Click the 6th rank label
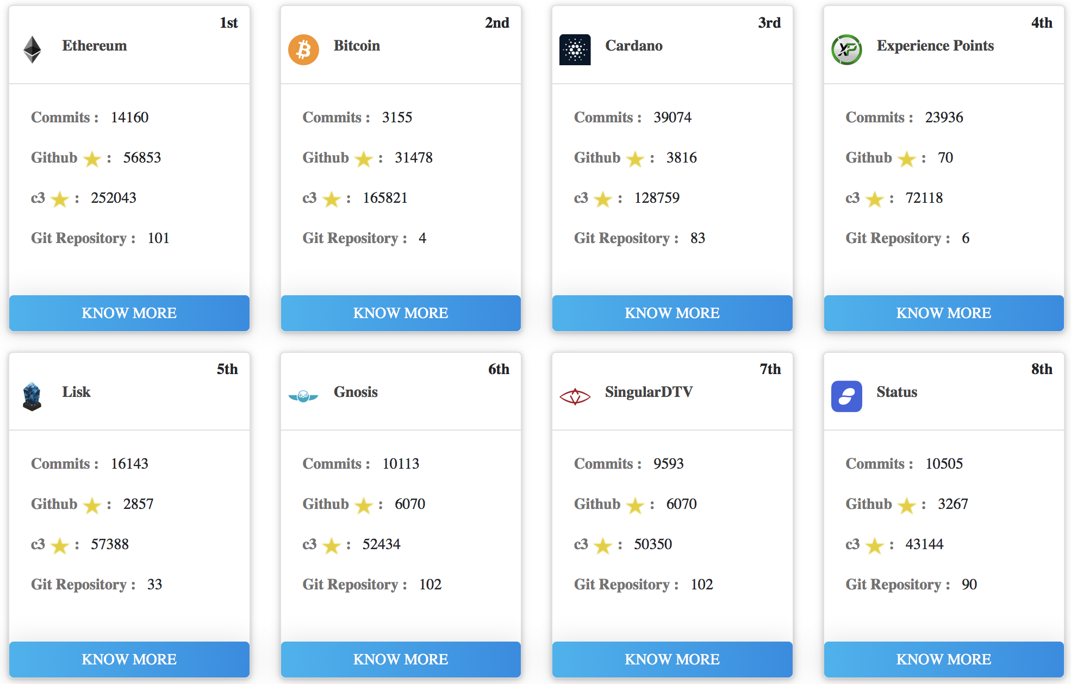 coord(499,369)
